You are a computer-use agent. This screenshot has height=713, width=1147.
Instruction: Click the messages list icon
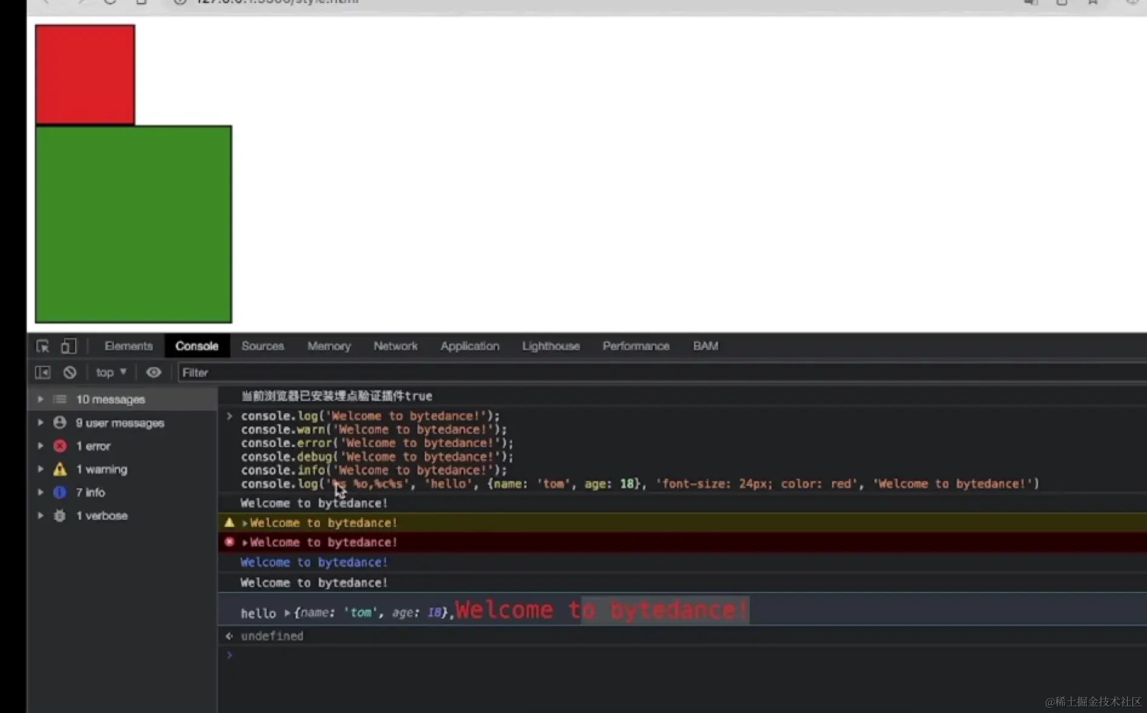(x=60, y=399)
